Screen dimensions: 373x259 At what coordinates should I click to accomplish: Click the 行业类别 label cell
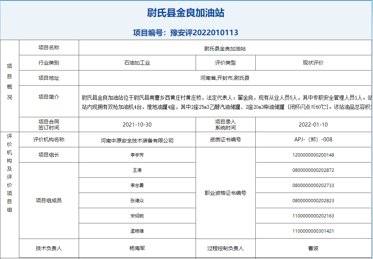point(49,63)
